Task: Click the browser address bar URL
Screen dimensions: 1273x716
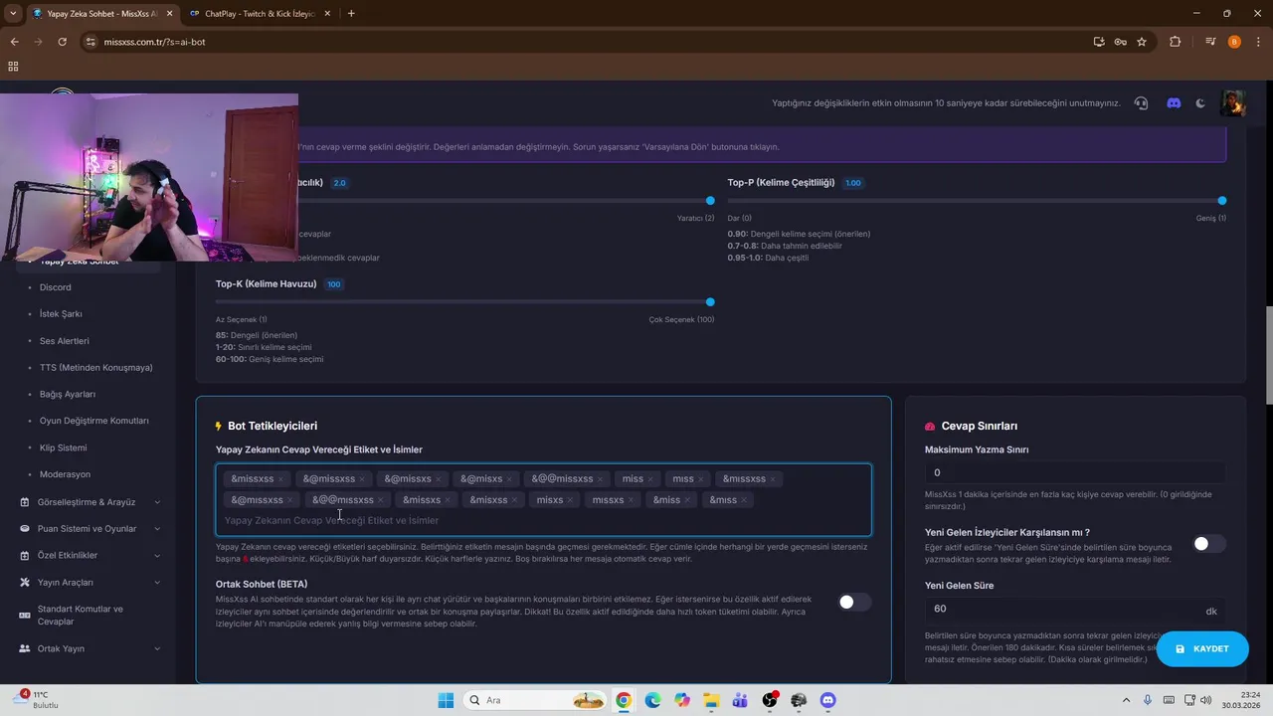Action: pos(154,42)
